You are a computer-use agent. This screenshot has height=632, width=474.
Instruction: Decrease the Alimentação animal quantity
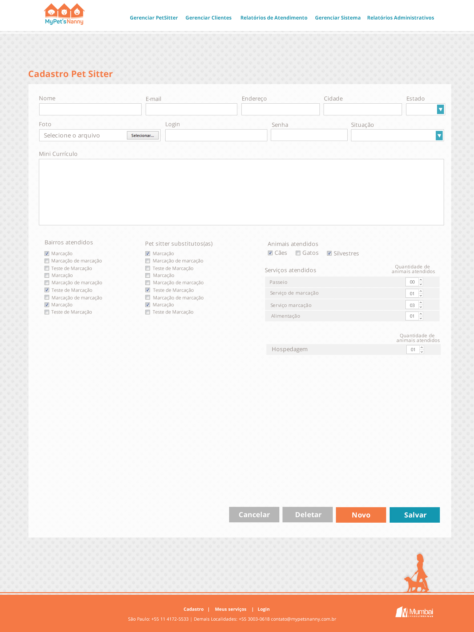coord(421,318)
